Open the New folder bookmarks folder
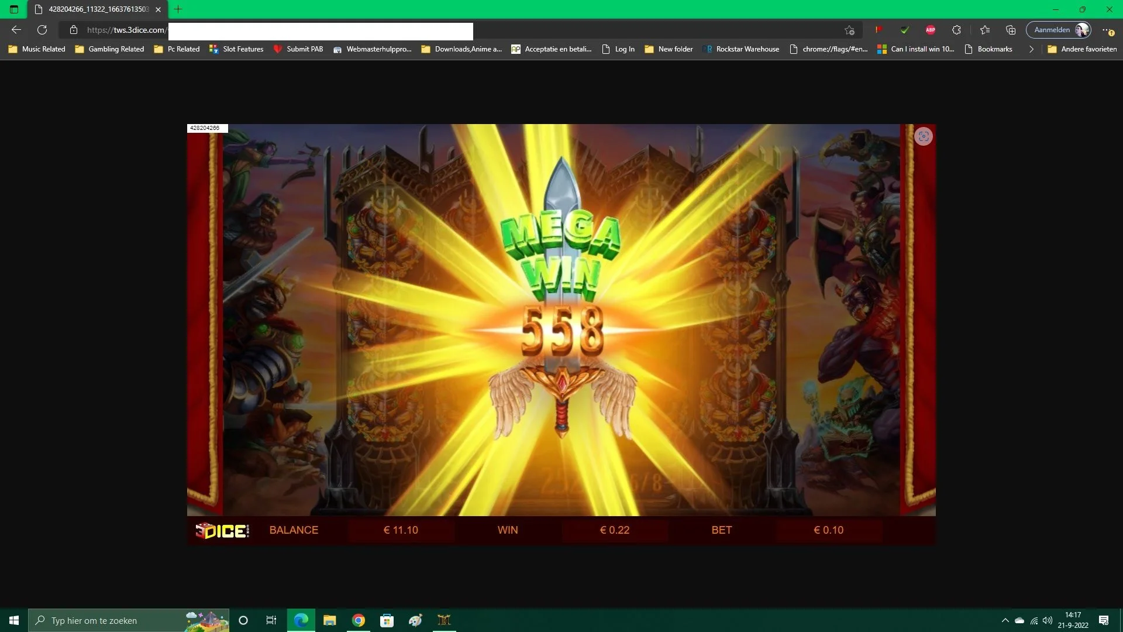Image resolution: width=1123 pixels, height=632 pixels. 669,49
